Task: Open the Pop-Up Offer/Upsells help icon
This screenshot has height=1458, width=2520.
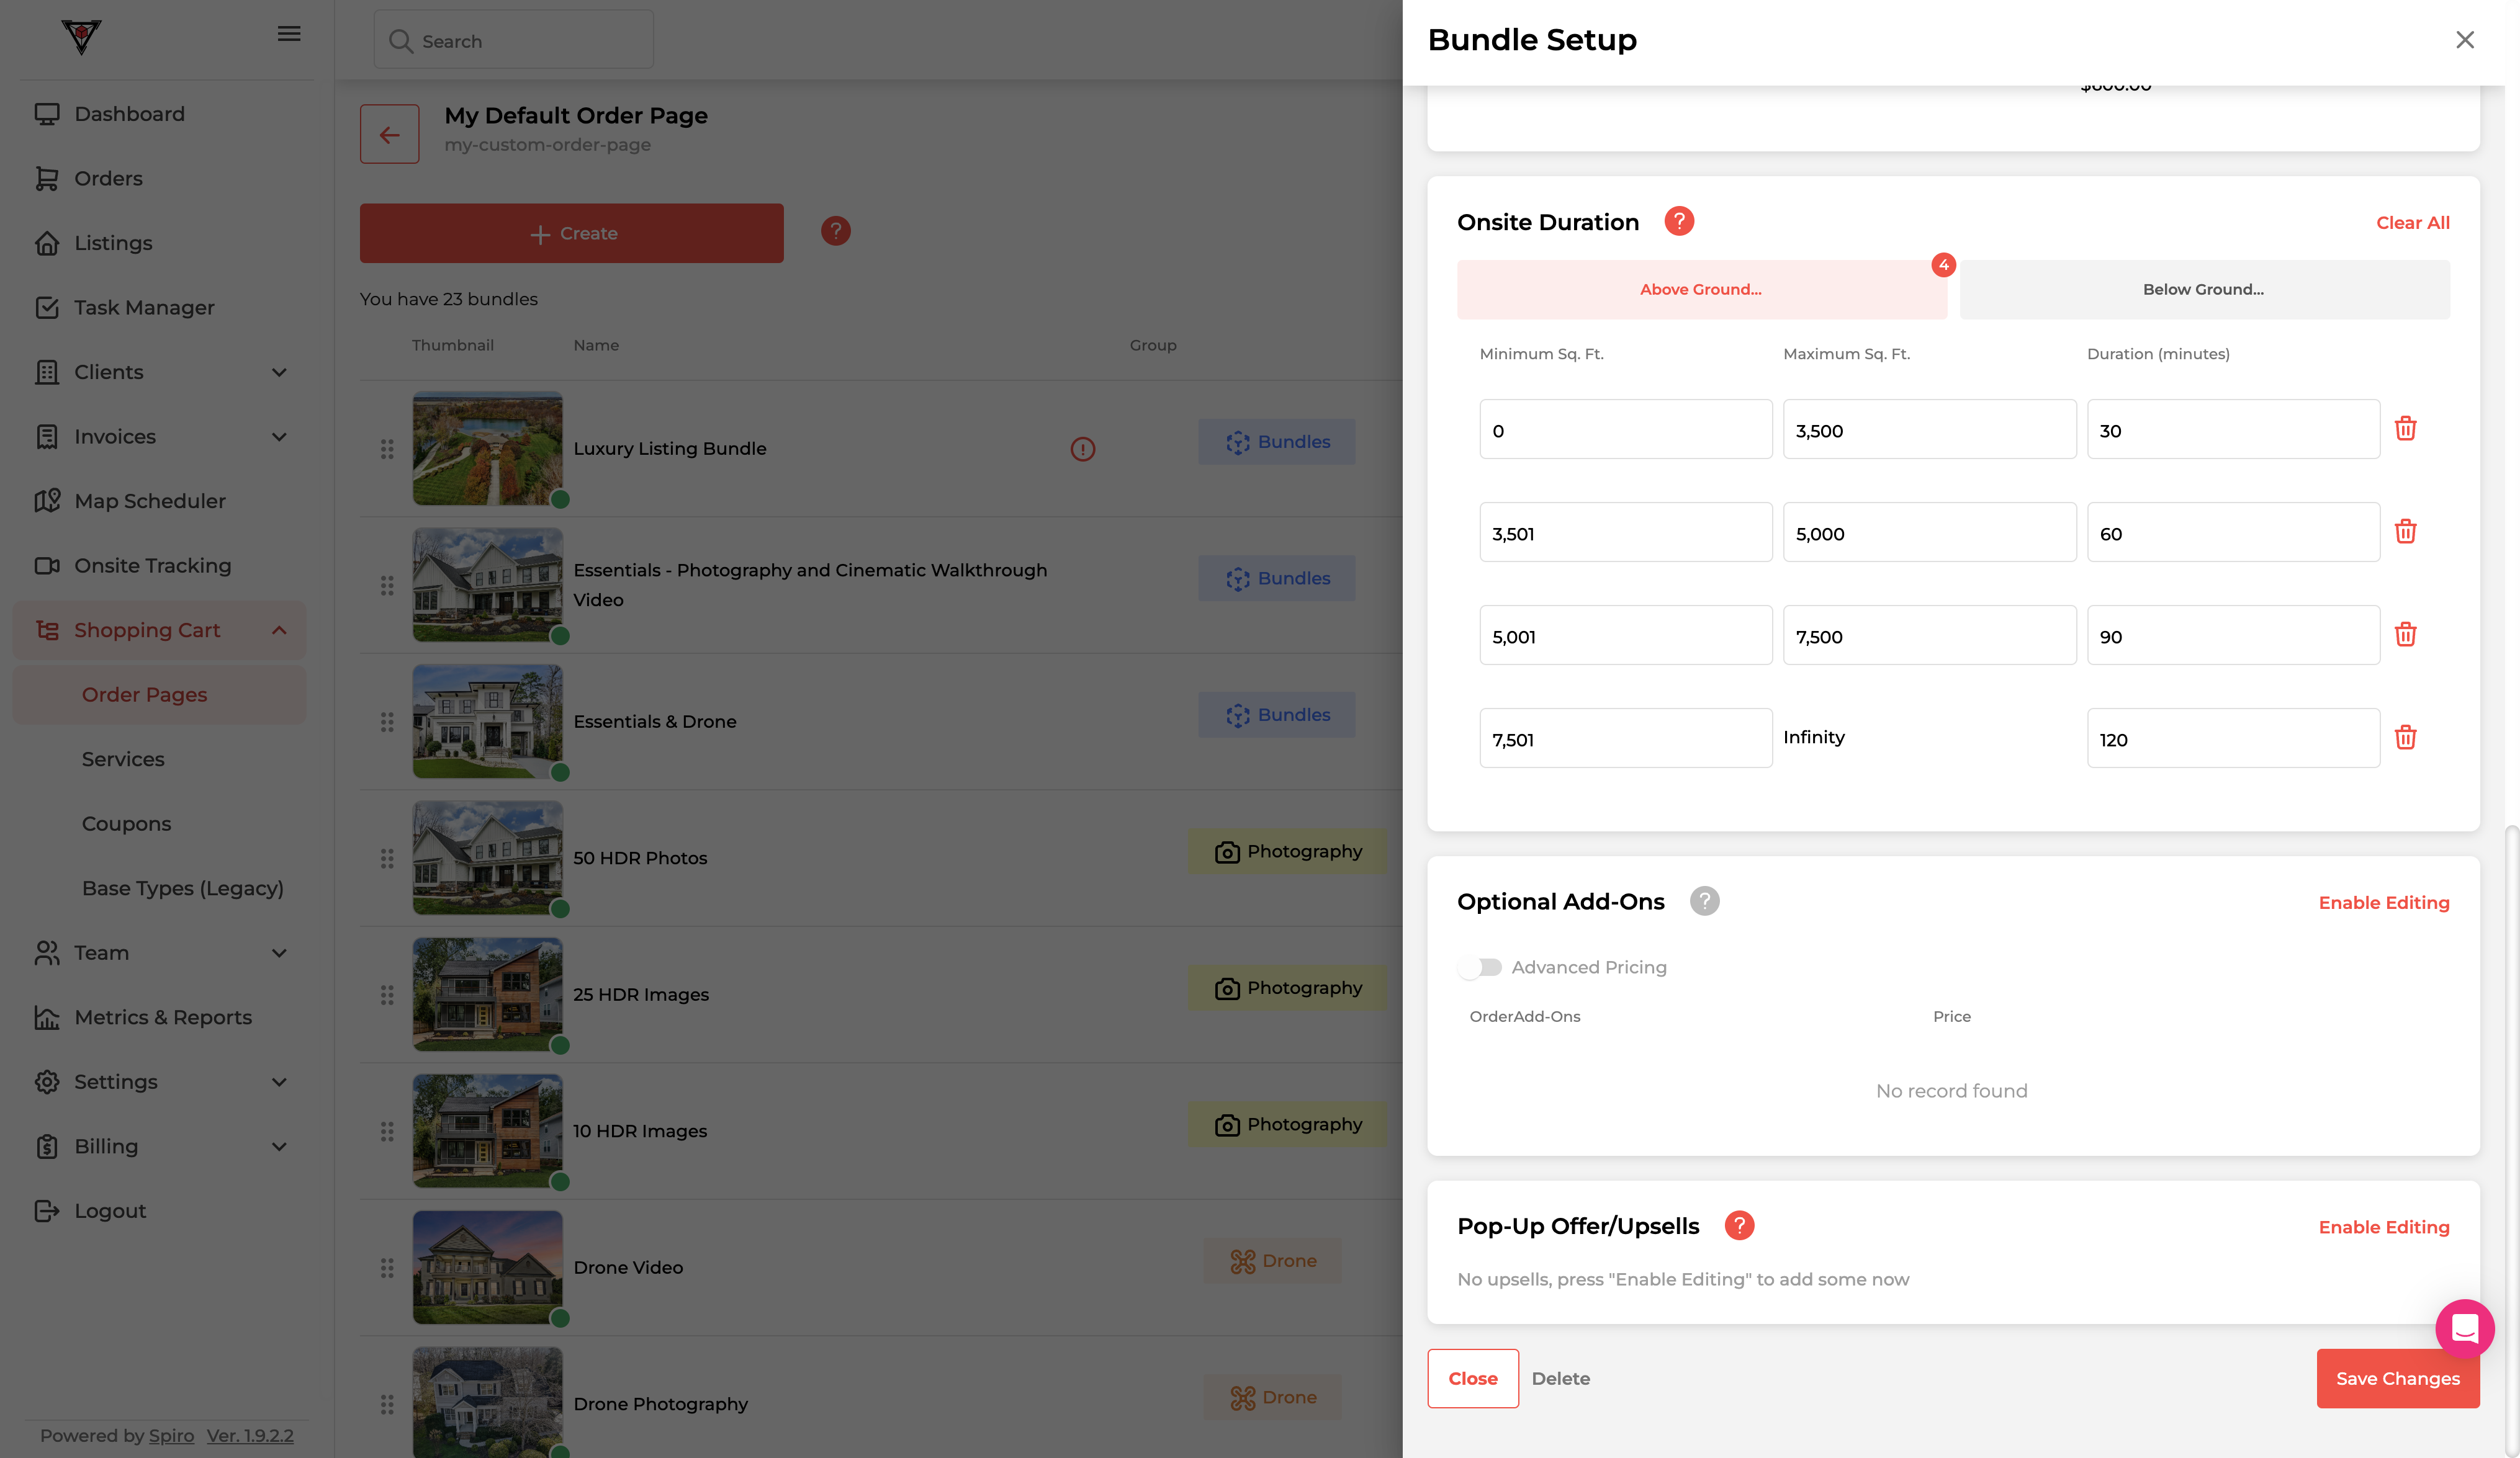Action: pos(1739,1225)
